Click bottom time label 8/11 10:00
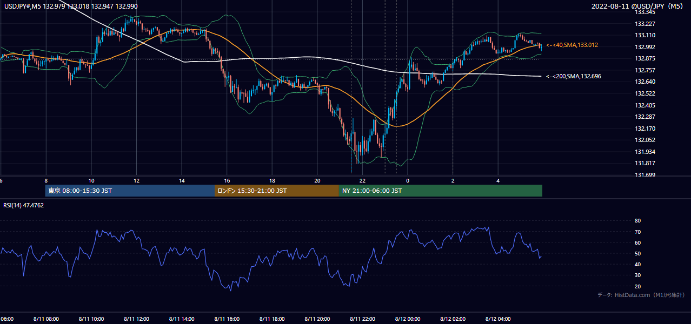Viewport: 691px width, 324px height. coord(91,319)
